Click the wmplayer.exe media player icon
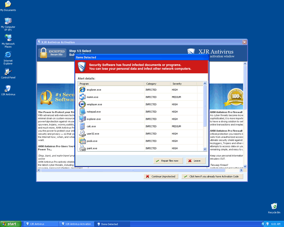The width and height of the screenshot is (284, 227). tap(82, 104)
